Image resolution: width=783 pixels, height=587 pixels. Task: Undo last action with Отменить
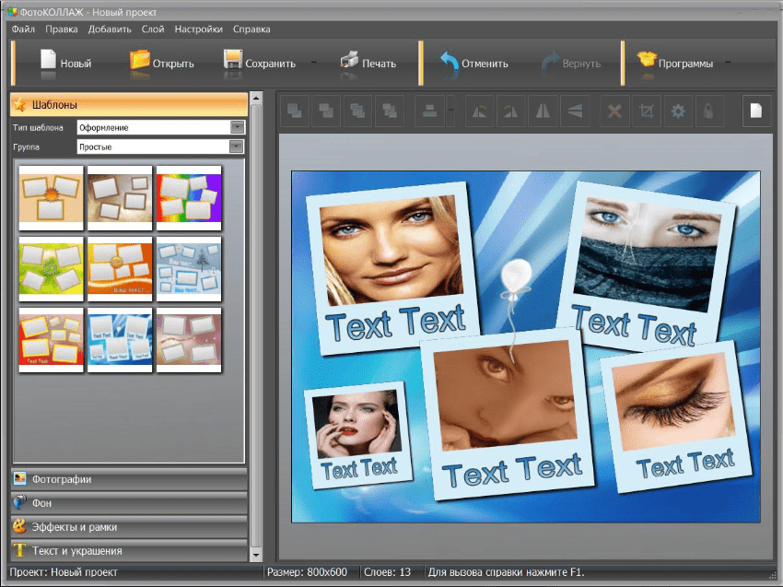click(x=473, y=64)
